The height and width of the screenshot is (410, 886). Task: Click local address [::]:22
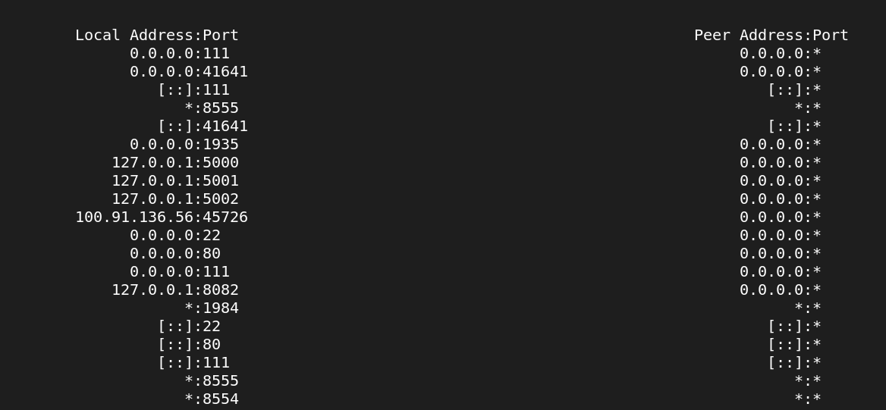(x=190, y=326)
